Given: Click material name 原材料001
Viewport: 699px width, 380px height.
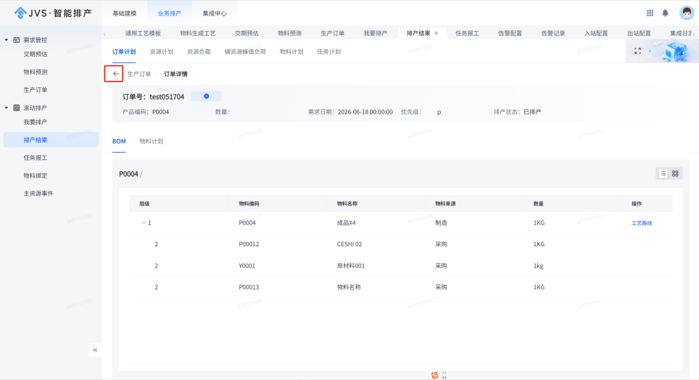Looking at the screenshot, I should tap(351, 266).
